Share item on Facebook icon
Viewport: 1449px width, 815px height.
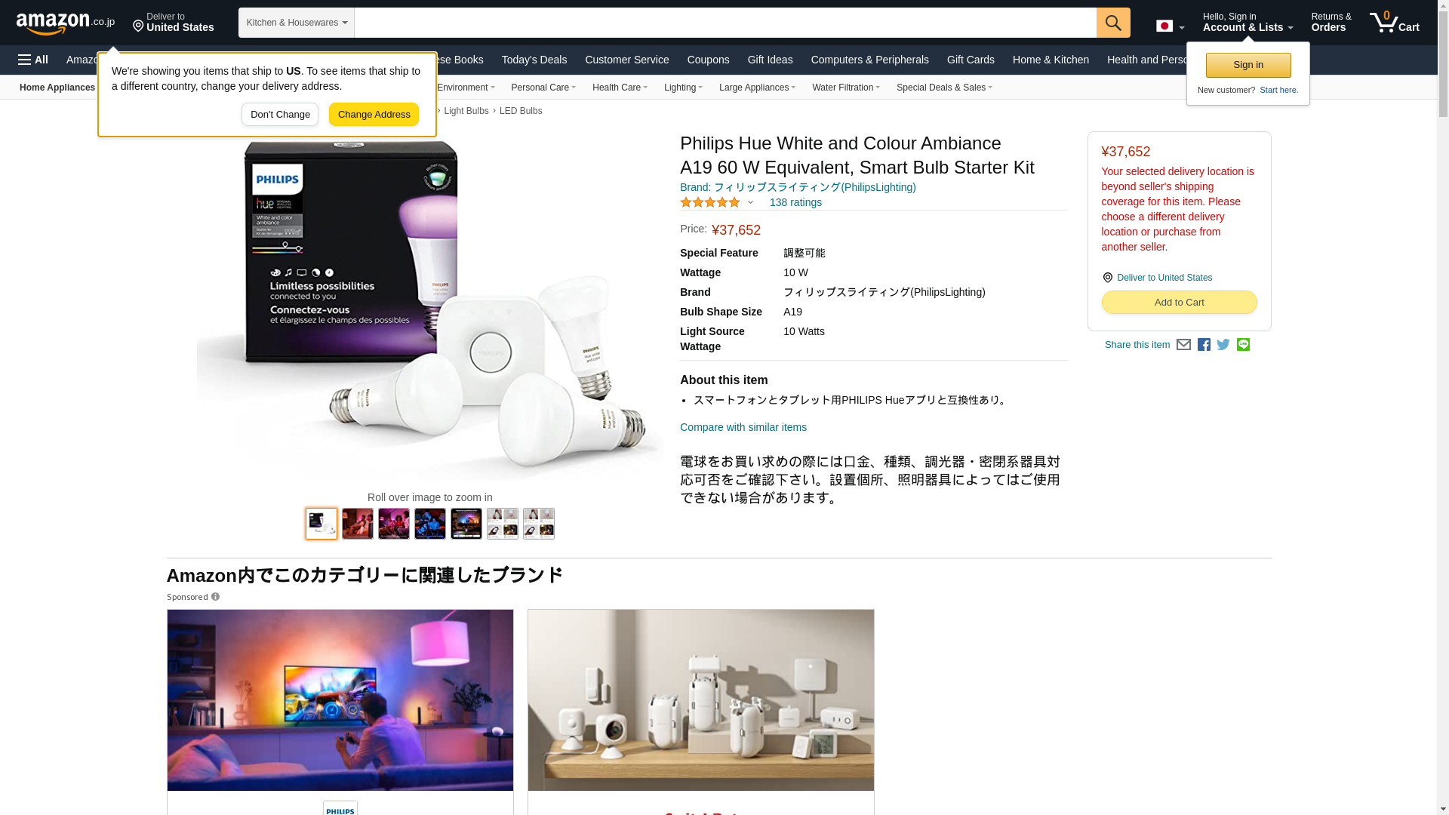1204,345
